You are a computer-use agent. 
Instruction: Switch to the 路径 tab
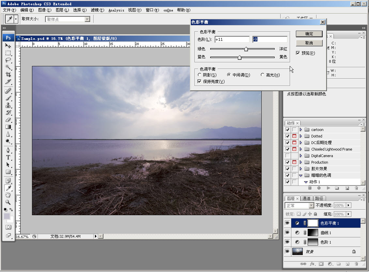click(319, 198)
